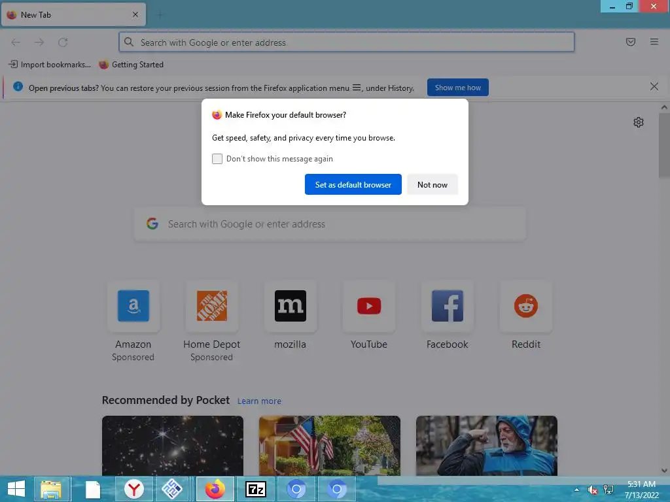The height and width of the screenshot is (502, 670).
Task: Click scrollbar up arrow
Action: 664,107
